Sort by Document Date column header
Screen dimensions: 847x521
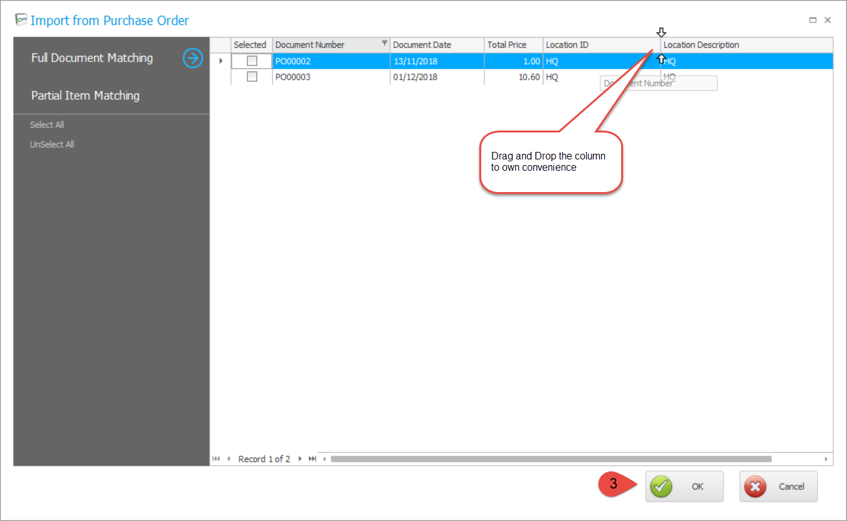[x=437, y=45]
